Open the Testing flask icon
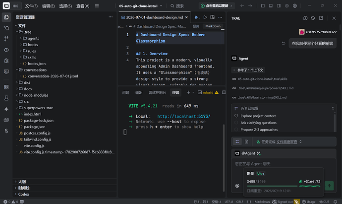342x204 pixels. tap(6, 98)
